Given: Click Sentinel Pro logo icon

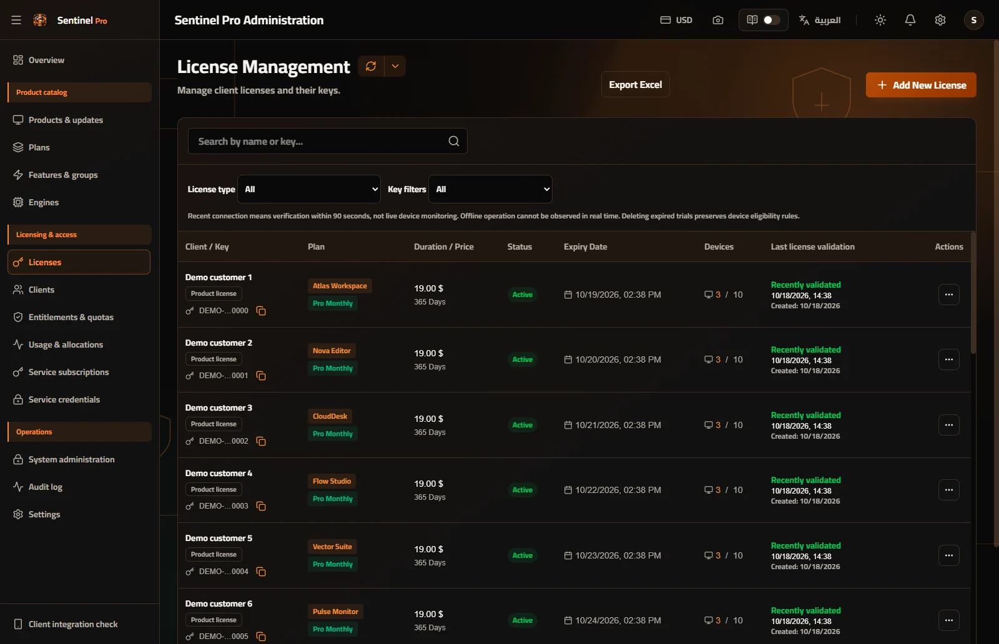Looking at the screenshot, I should [40, 20].
